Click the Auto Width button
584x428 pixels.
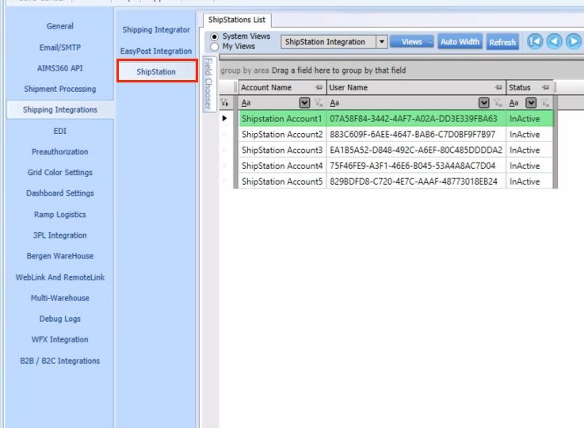click(x=460, y=42)
